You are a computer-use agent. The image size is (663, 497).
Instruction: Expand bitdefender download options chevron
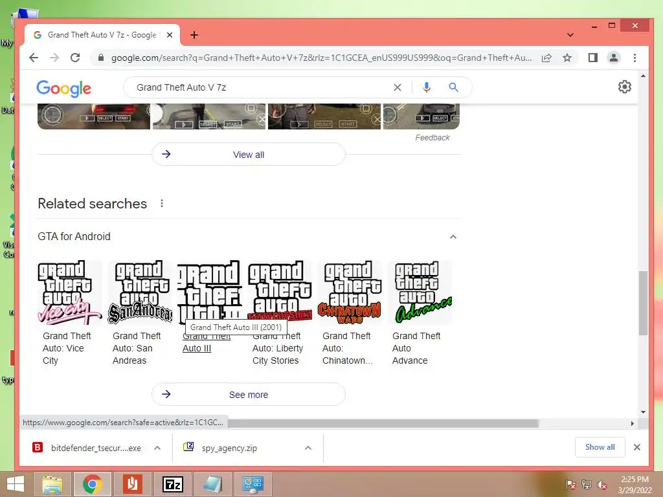(x=157, y=448)
